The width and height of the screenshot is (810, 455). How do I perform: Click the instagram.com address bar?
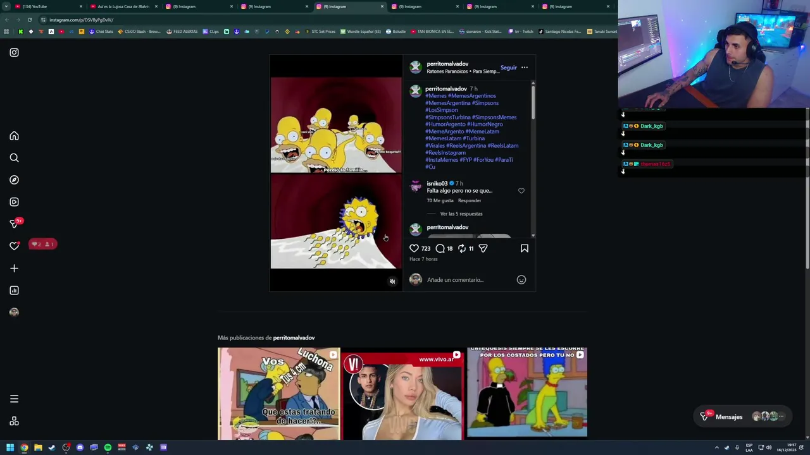[x=316, y=20]
